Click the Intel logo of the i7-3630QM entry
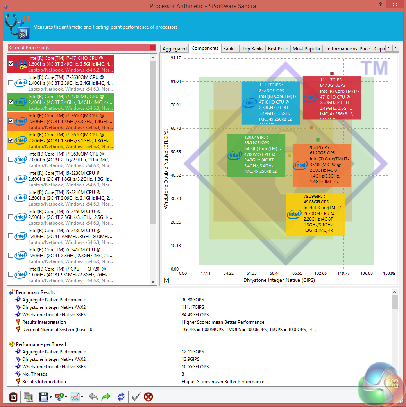Screen dimensions: 406x407 click(21, 83)
